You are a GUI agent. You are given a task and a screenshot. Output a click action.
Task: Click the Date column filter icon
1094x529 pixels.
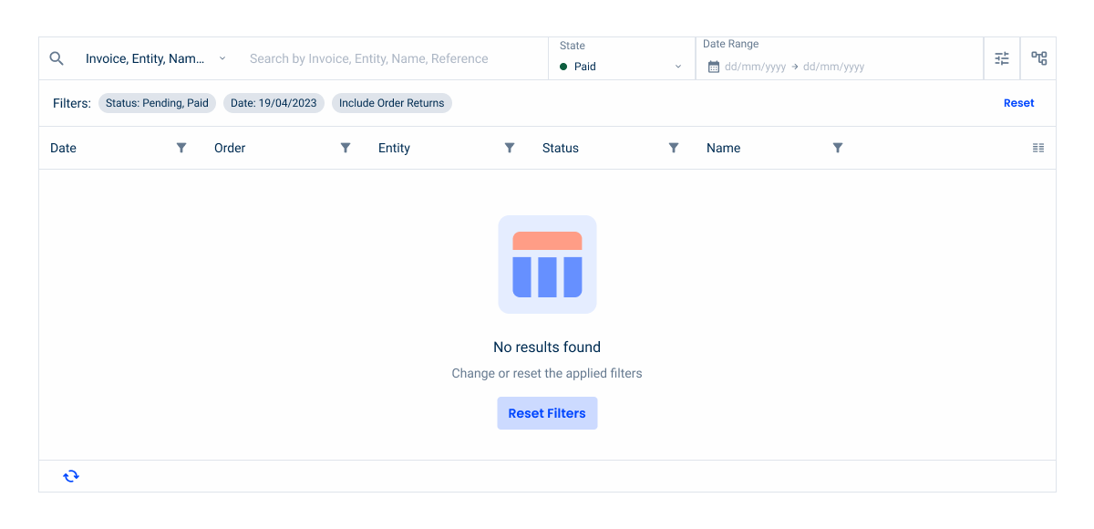(181, 148)
